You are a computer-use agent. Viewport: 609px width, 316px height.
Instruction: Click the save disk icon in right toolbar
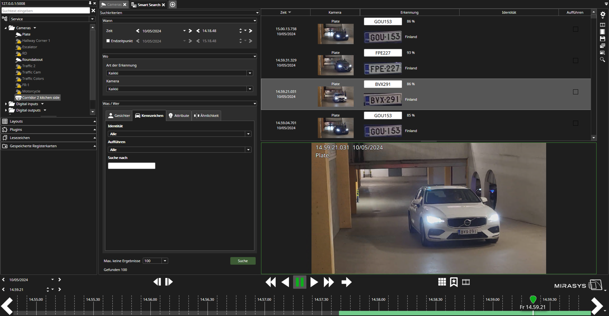pyautogui.click(x=602, y=39)
